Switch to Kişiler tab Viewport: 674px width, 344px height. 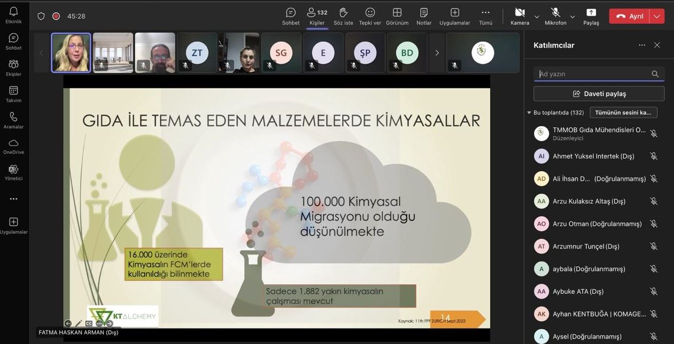[x=317, y=16]
